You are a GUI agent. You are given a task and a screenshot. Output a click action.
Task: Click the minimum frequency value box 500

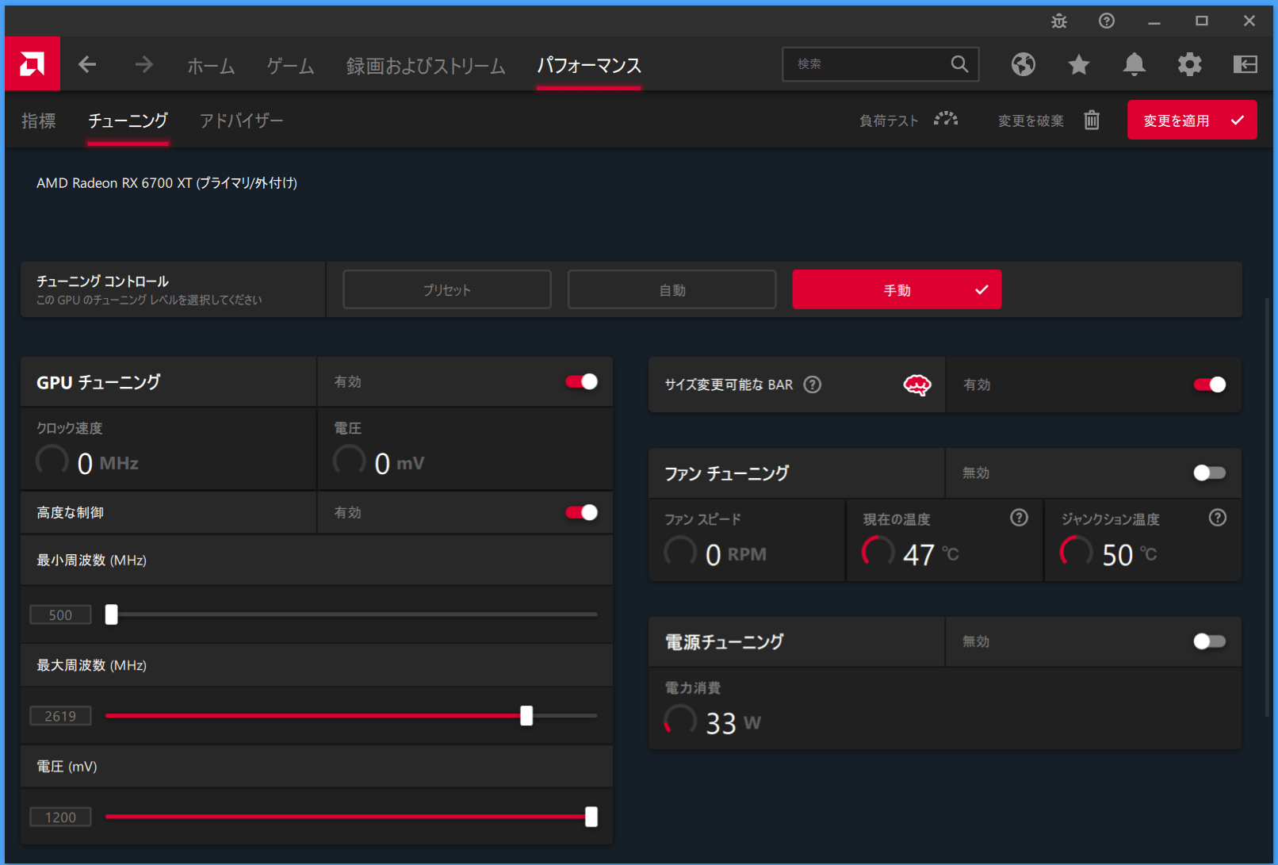pos(60,614)
